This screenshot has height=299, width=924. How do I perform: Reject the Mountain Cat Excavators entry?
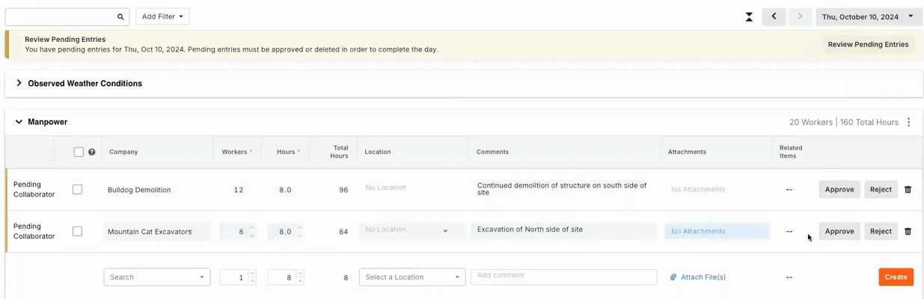point(881,232)
